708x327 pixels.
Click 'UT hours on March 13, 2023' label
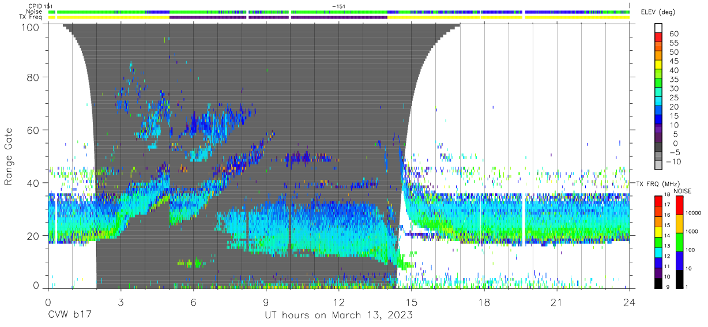[338, 315]
